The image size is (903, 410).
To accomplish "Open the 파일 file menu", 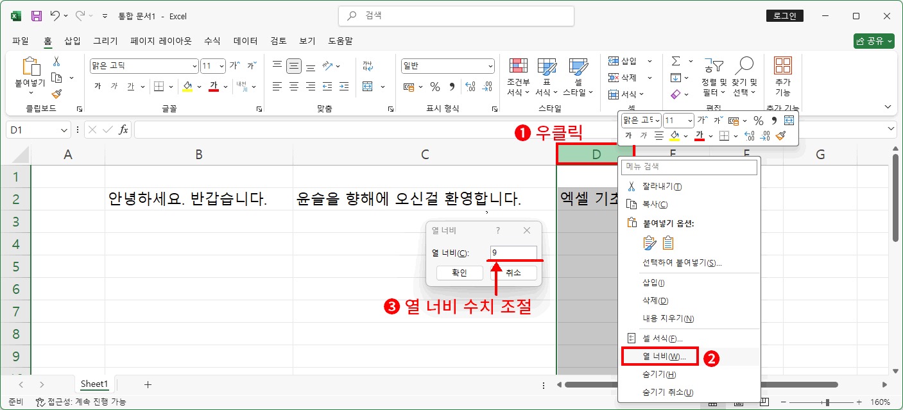I will (21, 40).
